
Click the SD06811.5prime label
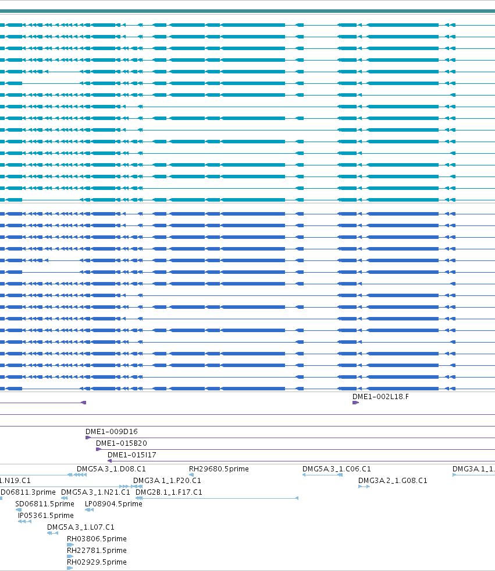(45, 503)
